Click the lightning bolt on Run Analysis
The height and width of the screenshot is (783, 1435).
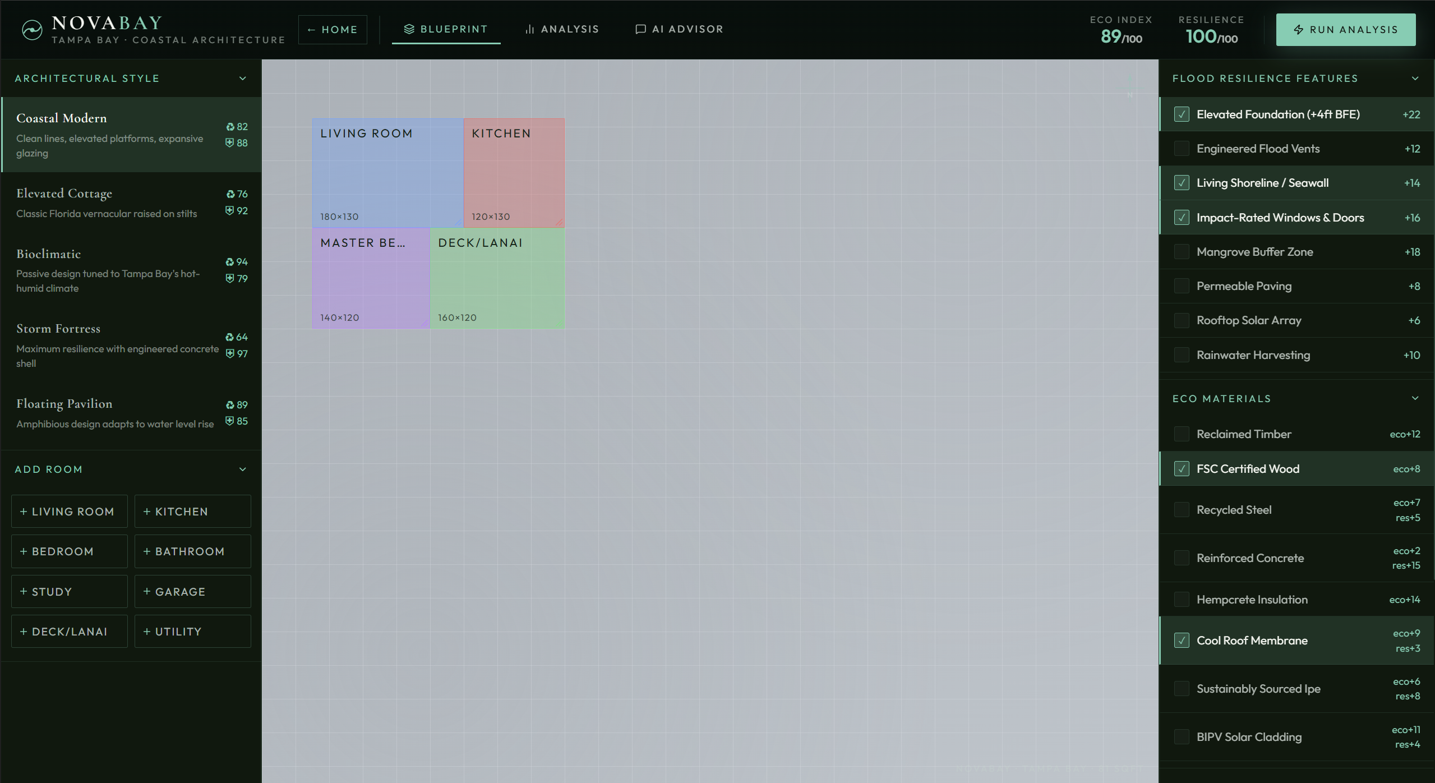pos(1299,30)
